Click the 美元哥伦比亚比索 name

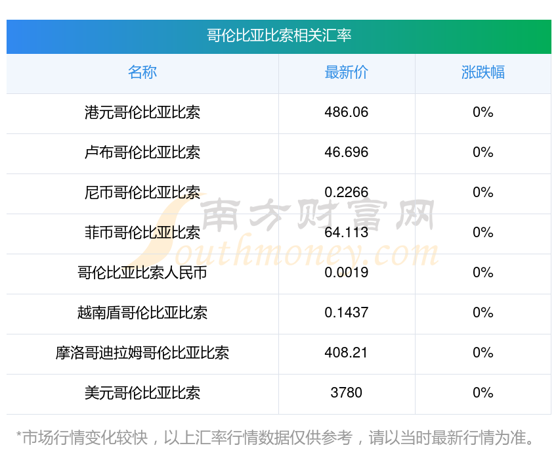(x=142, y=393)
